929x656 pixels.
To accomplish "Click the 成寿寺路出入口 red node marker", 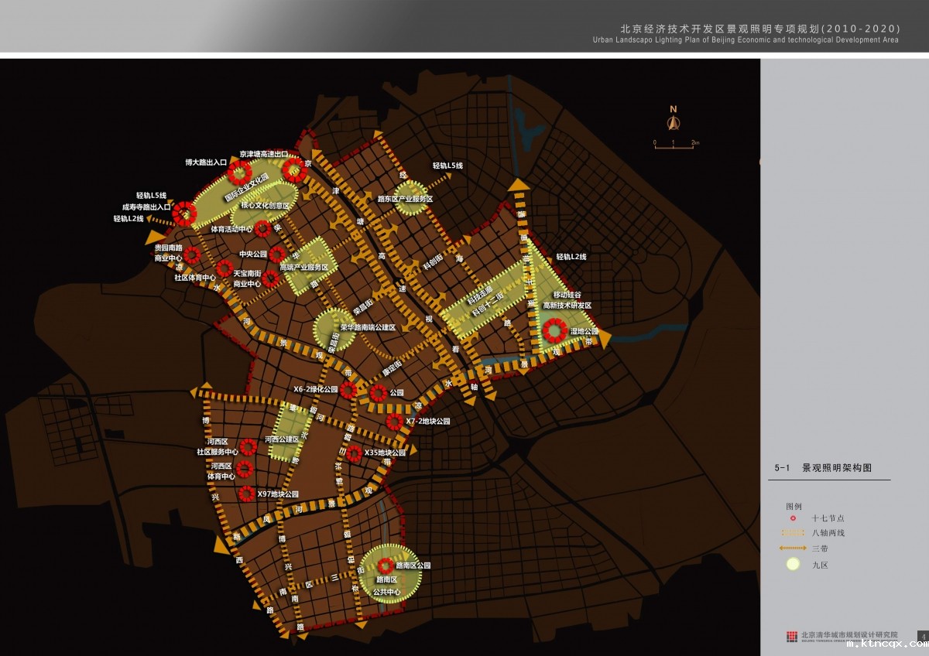I will click(185, 213).
